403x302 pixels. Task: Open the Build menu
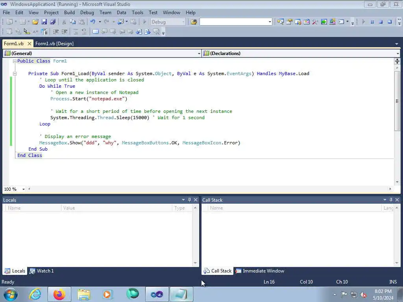click(x=69, y=13)
